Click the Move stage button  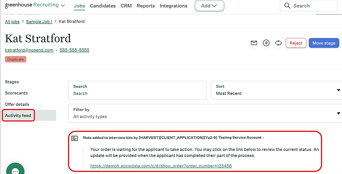[x=324, y=43]
